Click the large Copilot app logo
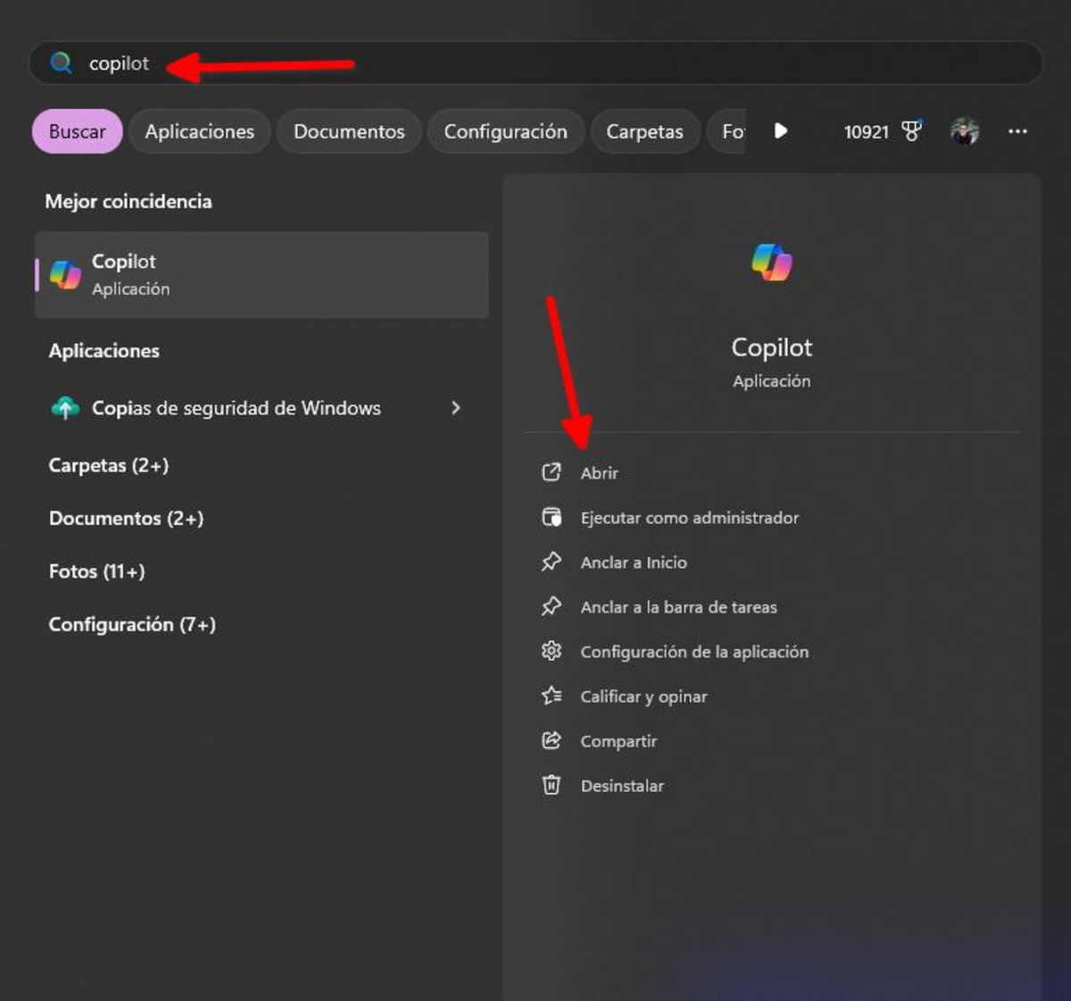Viewport: 1071px width, 1001px height. pyautogui.click(x=771, y=262)
